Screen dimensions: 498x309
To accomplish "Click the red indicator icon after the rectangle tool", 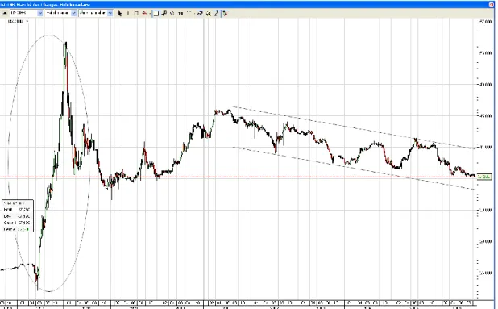I will pos(144,14).
